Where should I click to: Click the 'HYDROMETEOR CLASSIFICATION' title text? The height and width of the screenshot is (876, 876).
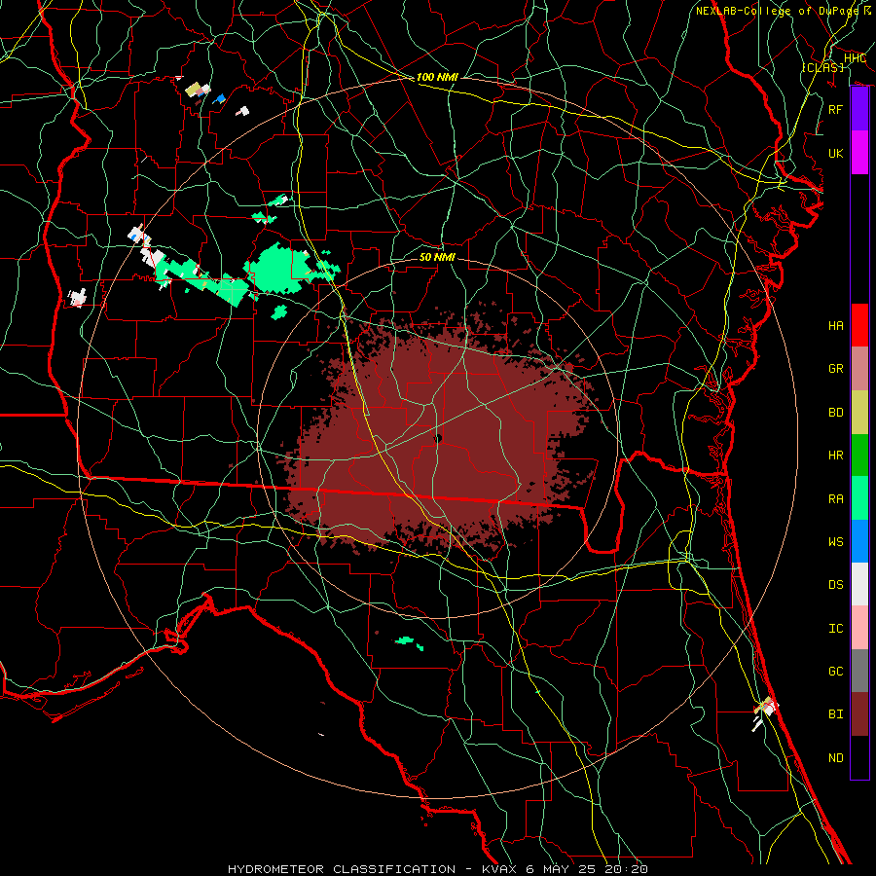[342, 869]
